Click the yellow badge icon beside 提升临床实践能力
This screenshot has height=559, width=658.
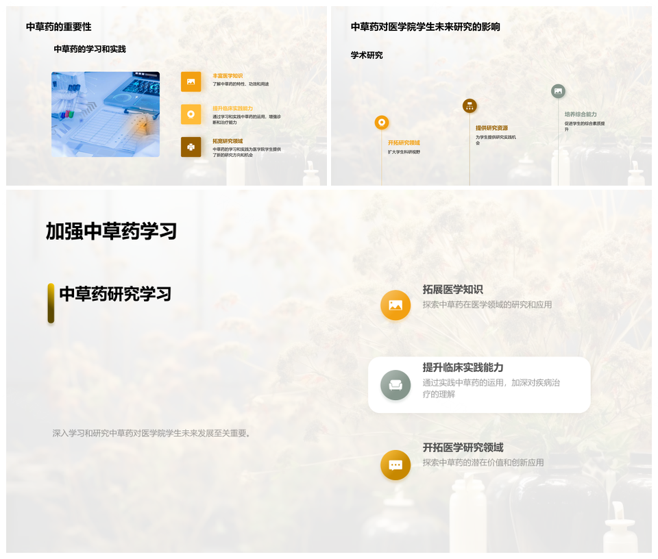(x=191, y=114)
